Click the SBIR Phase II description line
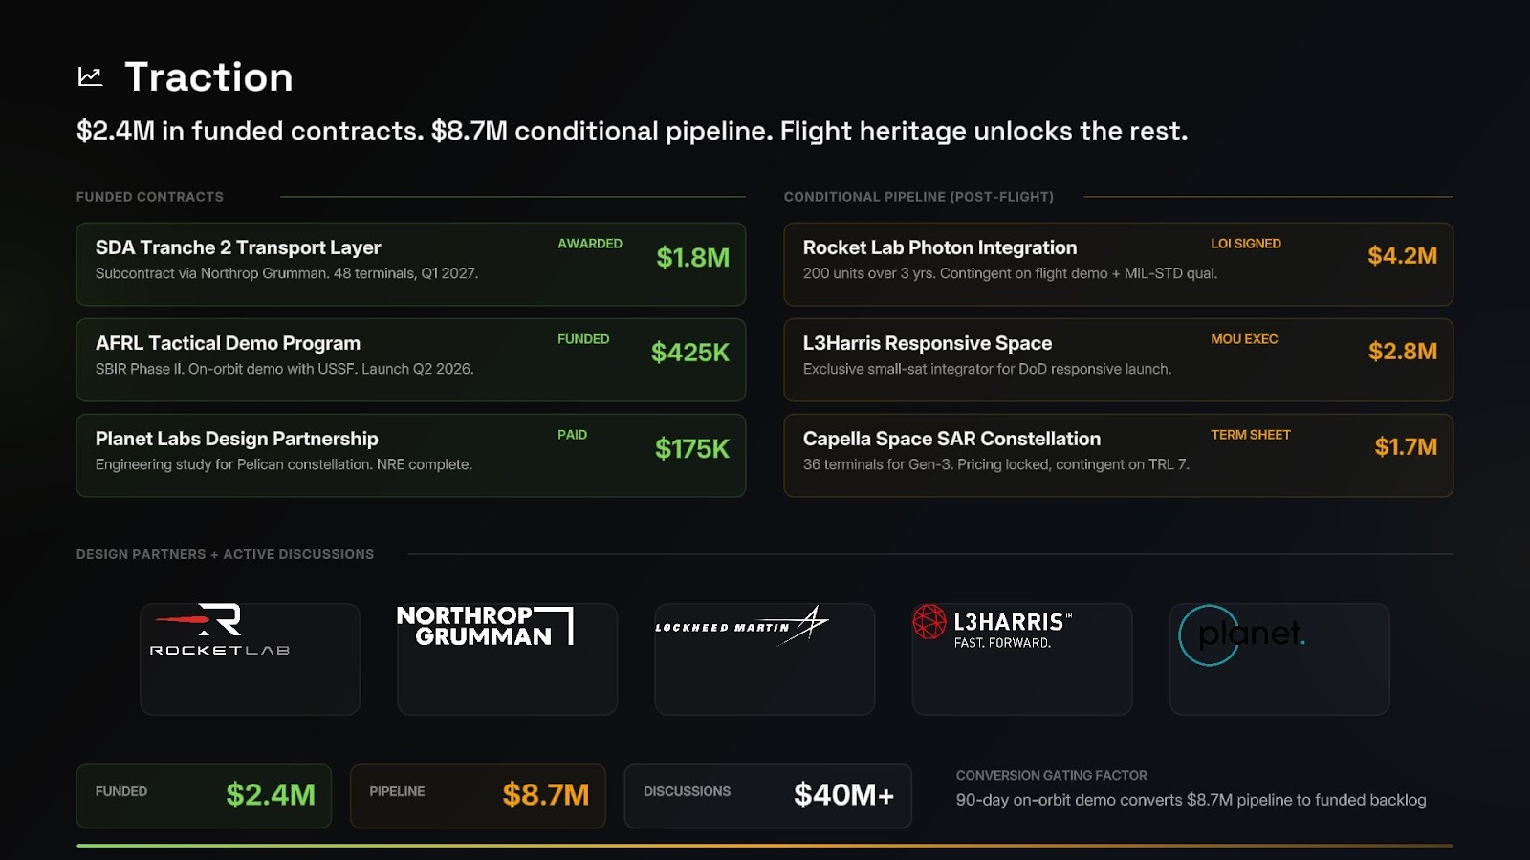The width and height of the screenshot is (1530, 860). [285, 369]
